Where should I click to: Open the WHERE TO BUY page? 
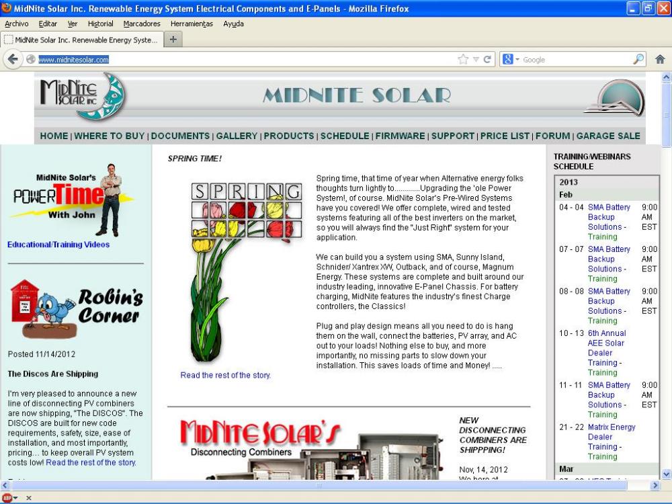110,136
